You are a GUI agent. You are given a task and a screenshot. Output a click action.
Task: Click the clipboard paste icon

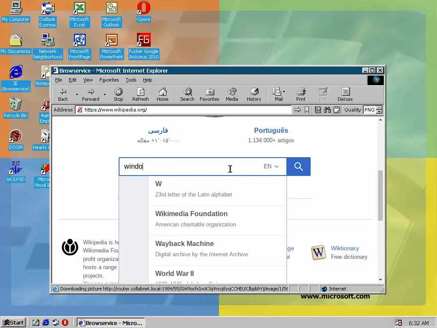[x=337, y=110]
